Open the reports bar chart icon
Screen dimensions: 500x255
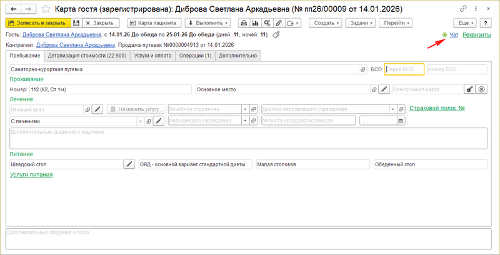click(x=255, y=23)
